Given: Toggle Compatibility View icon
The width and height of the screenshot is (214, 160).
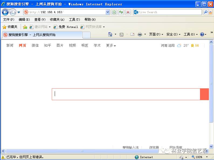Looking at the screenshot, I should click(x=114, y=12).
